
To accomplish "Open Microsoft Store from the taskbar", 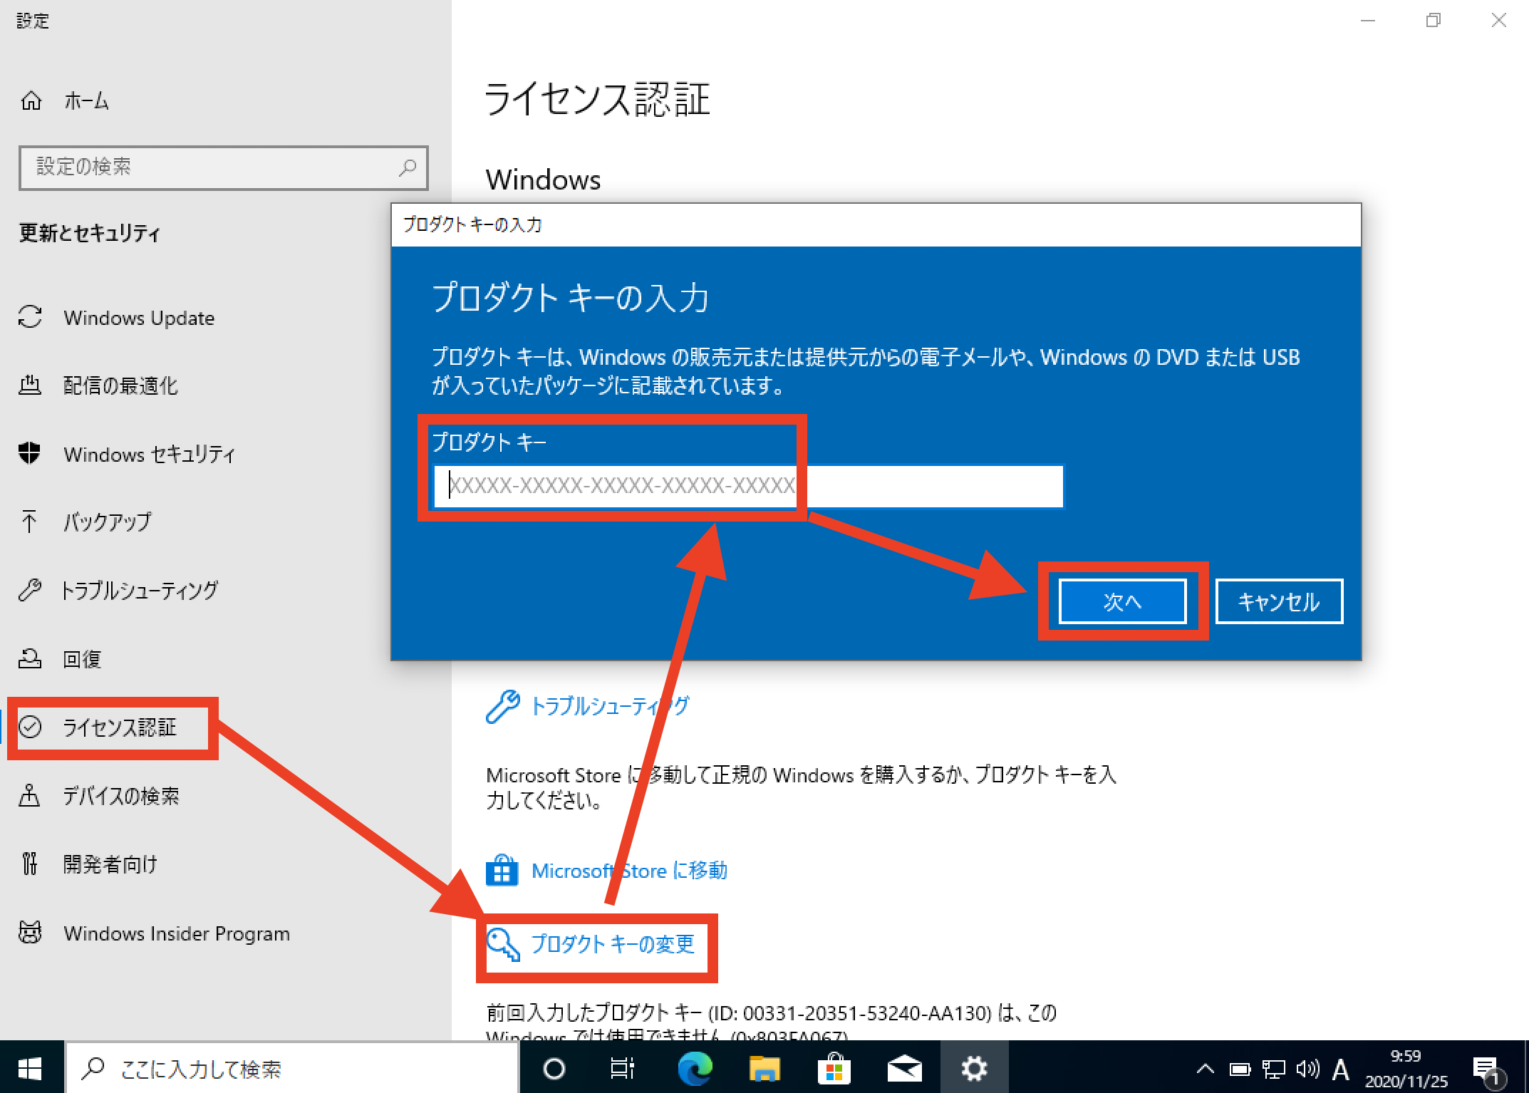I will pyautogui.click(x=834, y=1068).
